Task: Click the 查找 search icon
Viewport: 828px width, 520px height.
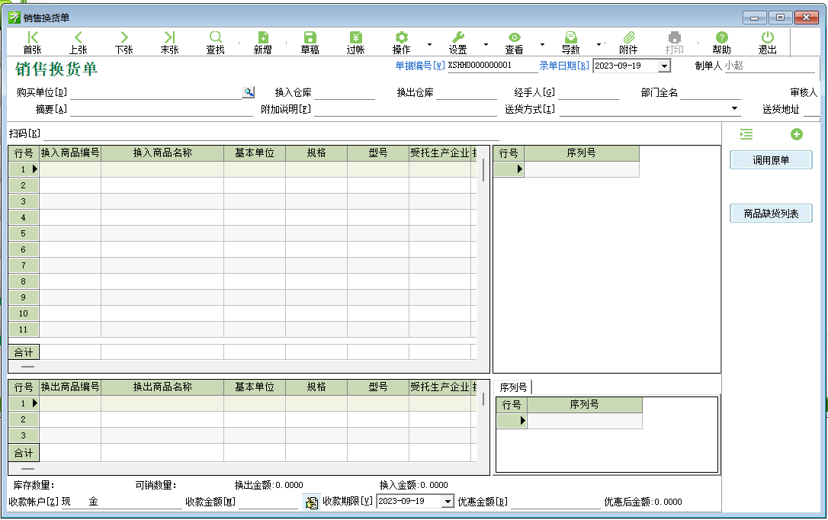Action: (x=216, y=43)
